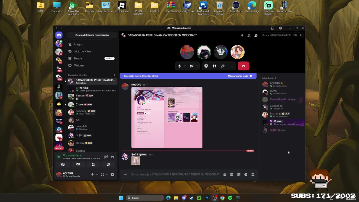Hide the member list icon
The width and height of the screenshot is (359, 202).
coord(256,35)
